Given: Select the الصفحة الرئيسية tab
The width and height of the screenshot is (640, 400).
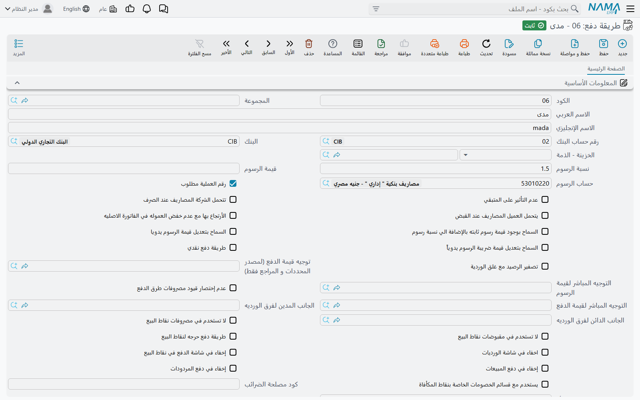Looking at the screenshot, I should point(606,69).
